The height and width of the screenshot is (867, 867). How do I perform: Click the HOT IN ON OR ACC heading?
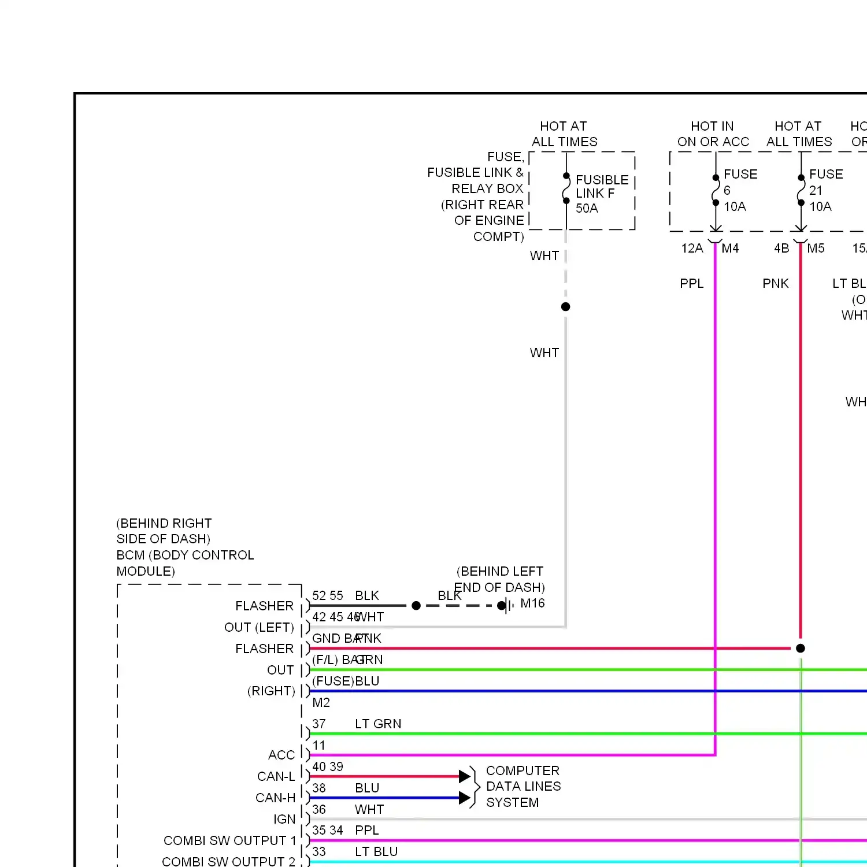click(713, 134)
